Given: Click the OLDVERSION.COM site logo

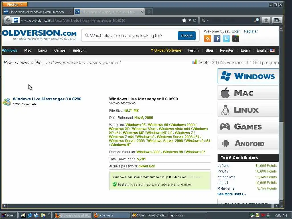Looking at the screenshot, I should point(39,35).
